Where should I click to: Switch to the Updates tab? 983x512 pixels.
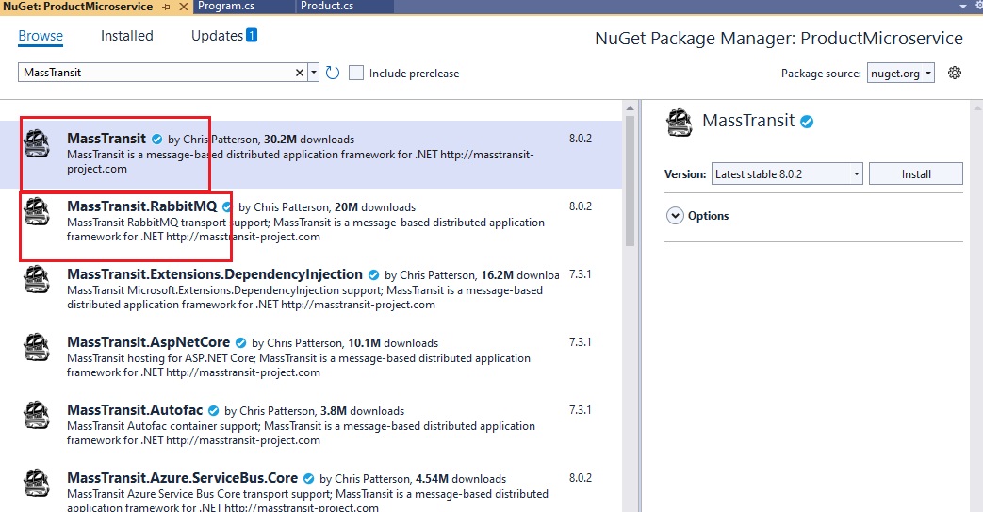tap(217, 36)
